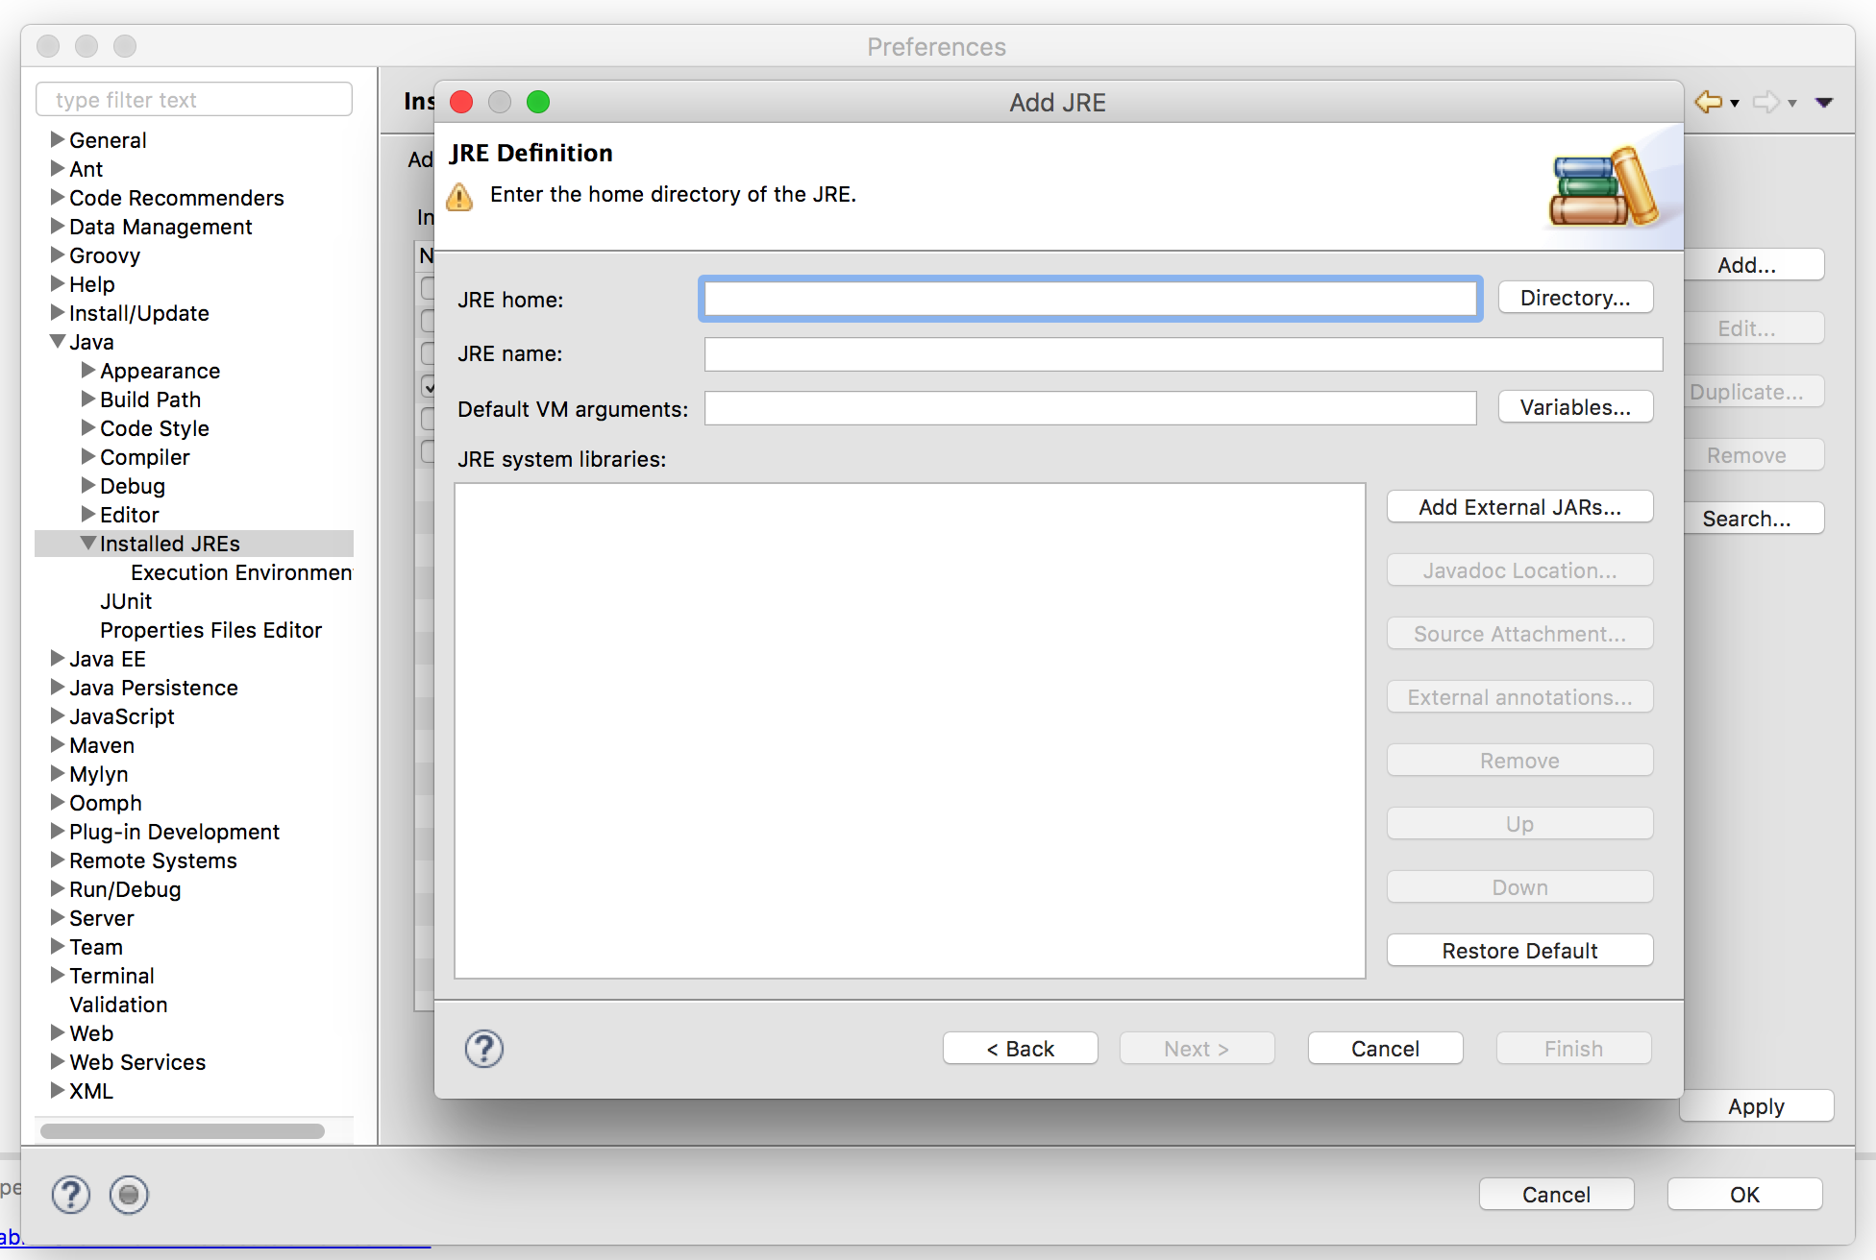
Task: Toggle the checked JRE checkbox in the list
Action: tap(429, 387)
